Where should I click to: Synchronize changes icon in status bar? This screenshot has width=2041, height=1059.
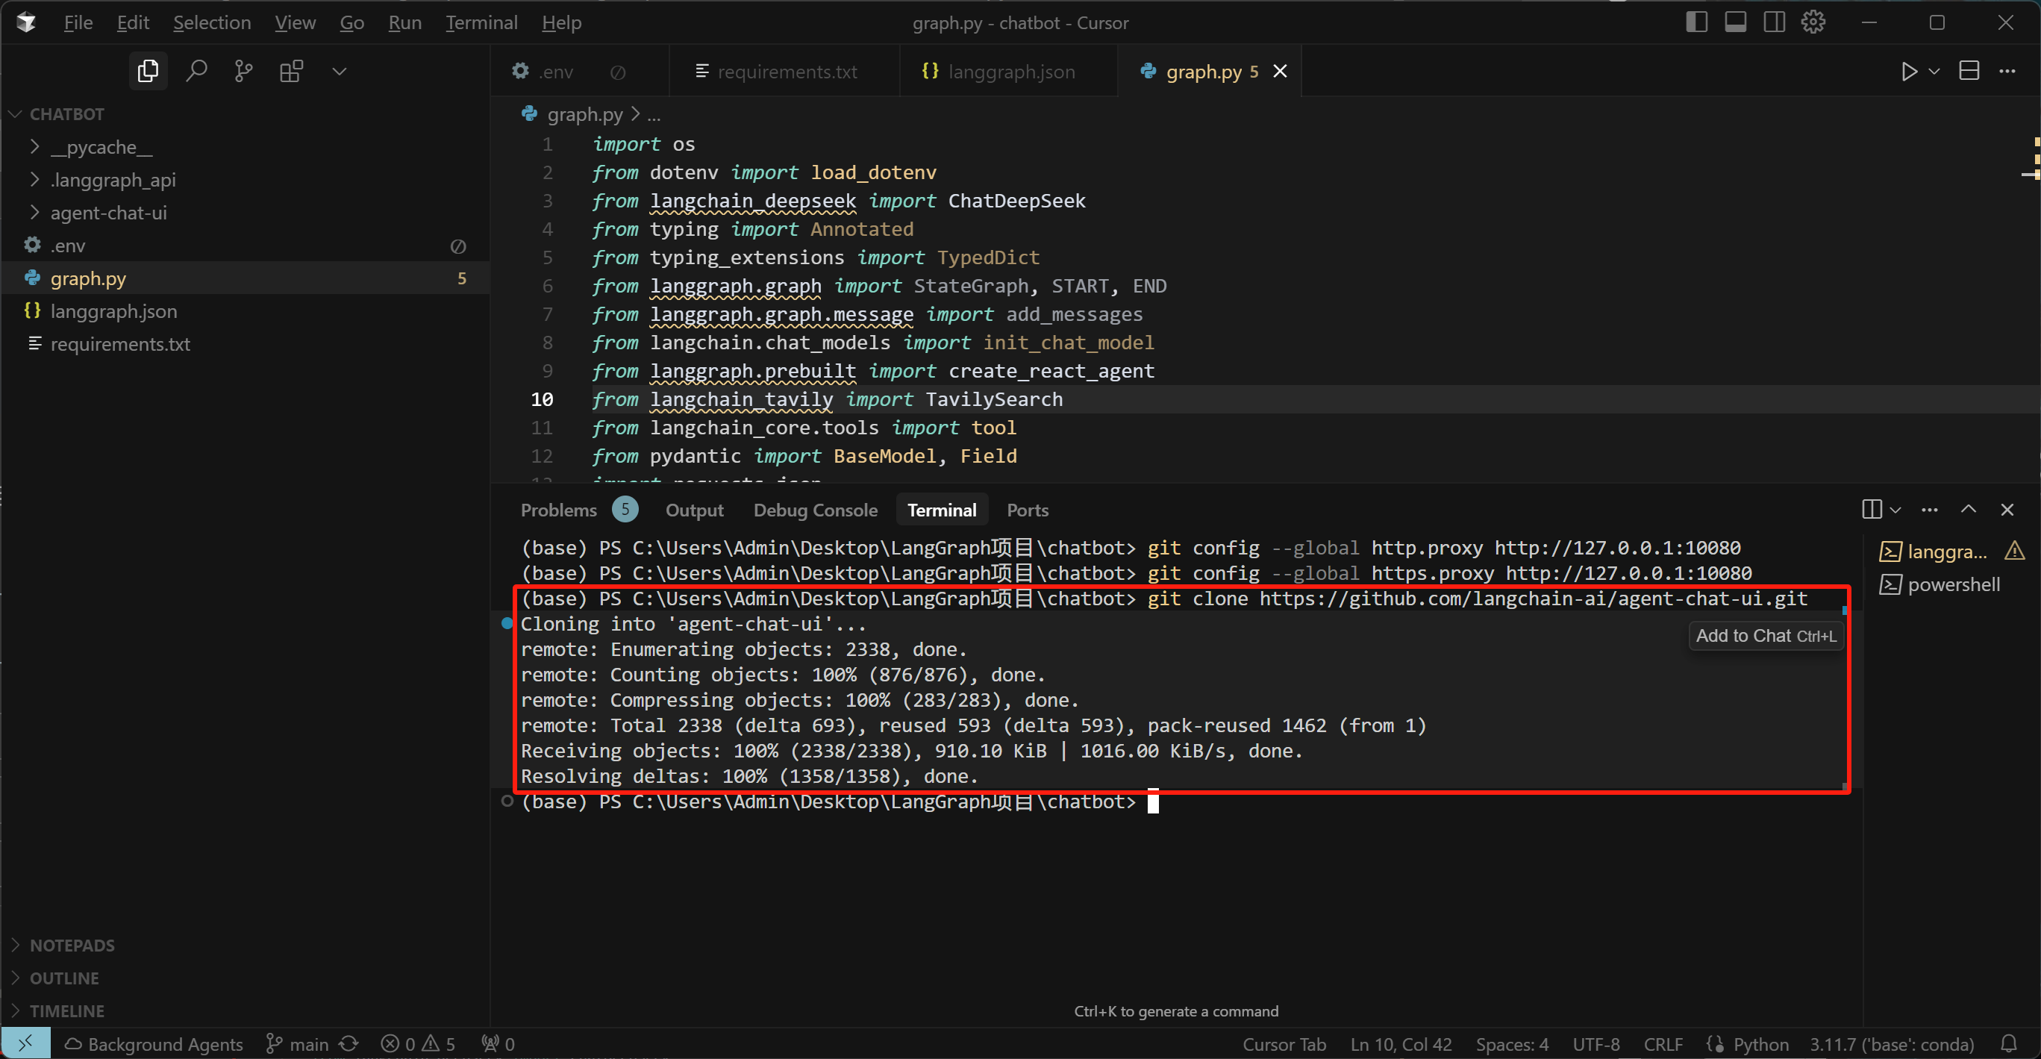(348, 1044)
